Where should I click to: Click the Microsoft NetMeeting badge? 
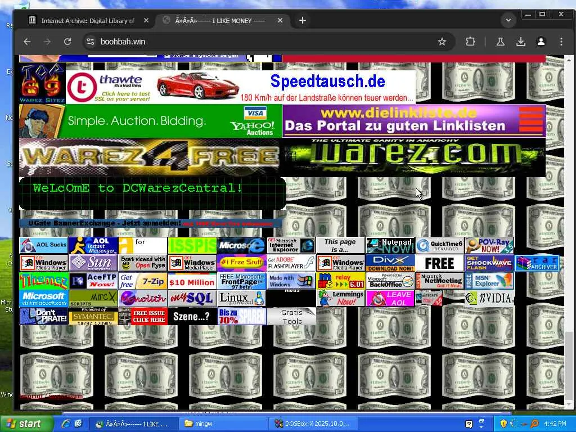(440, 281)
